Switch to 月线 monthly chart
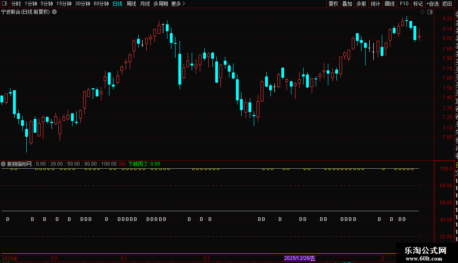 point(145,4)
